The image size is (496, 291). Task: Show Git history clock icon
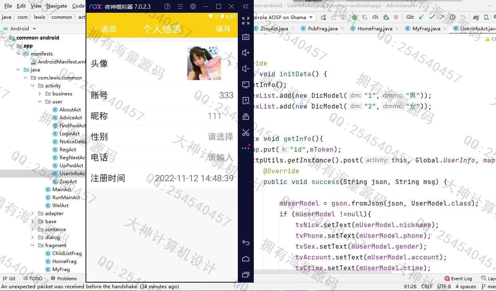(x=452, y=17)
